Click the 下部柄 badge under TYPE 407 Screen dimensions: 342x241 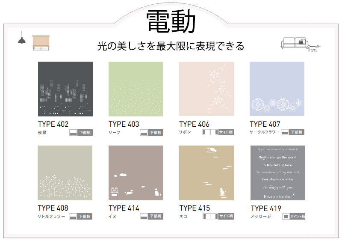point(297,133)
